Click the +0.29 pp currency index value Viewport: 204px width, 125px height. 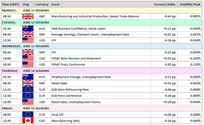pos(169,102)
